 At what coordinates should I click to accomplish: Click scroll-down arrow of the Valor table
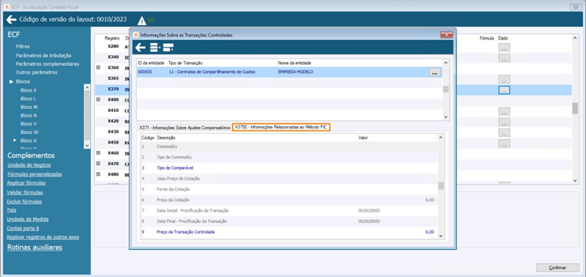pyautogui.click(x=441, y=235)
